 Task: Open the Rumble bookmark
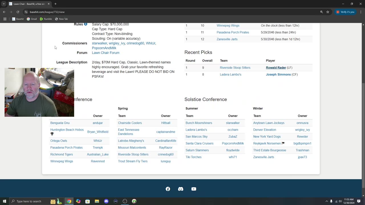point(46,19)
